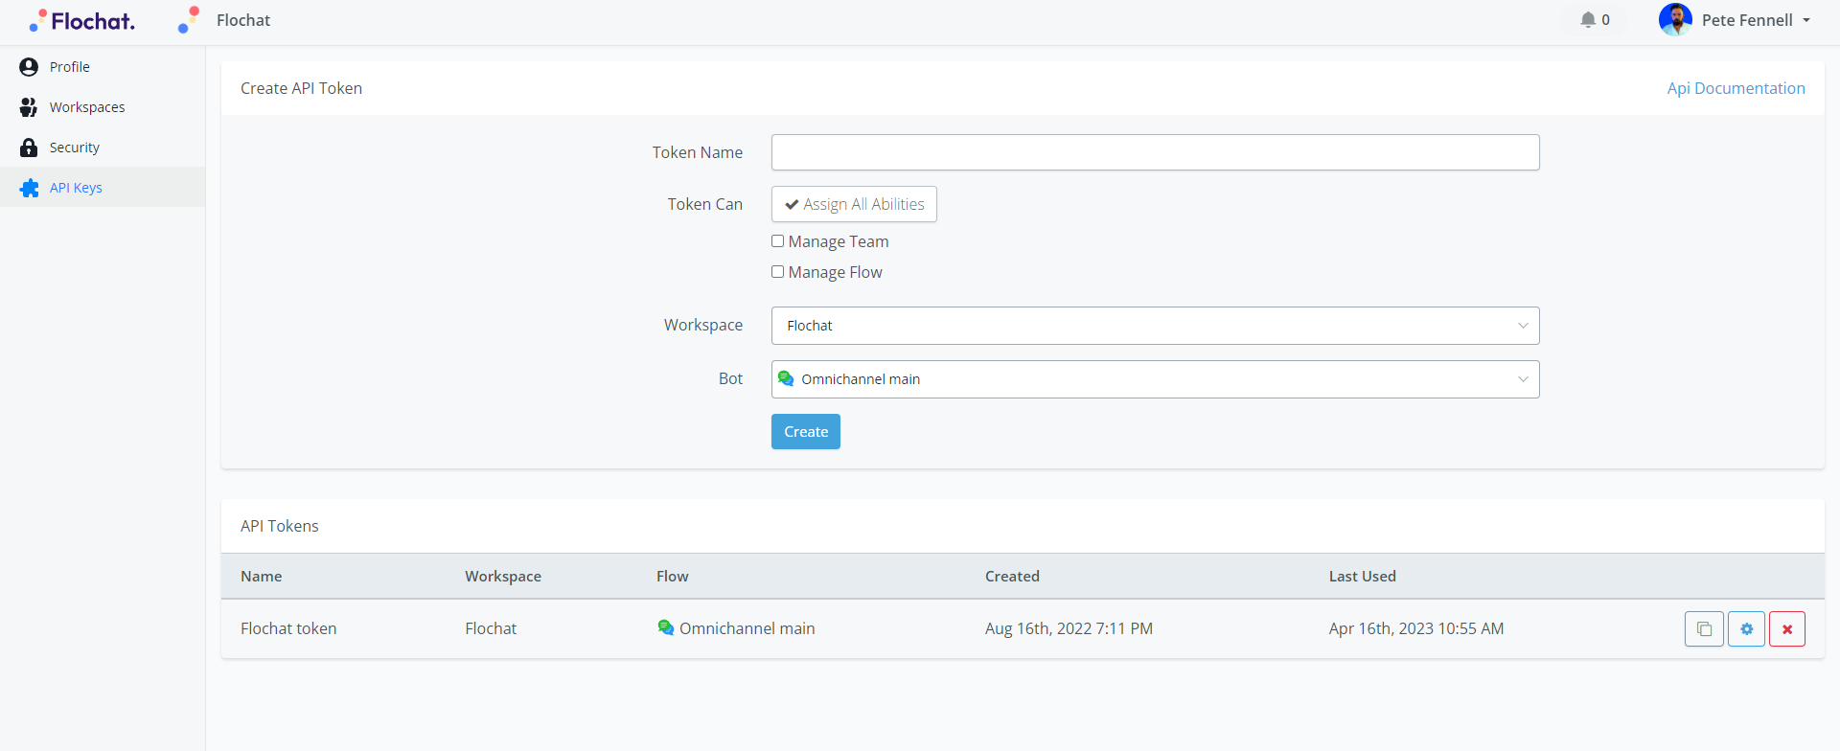Click the Flochat logo in header
Image resolution: width=1840 pixels, height=751 pixels.
(x=82, y=21)
